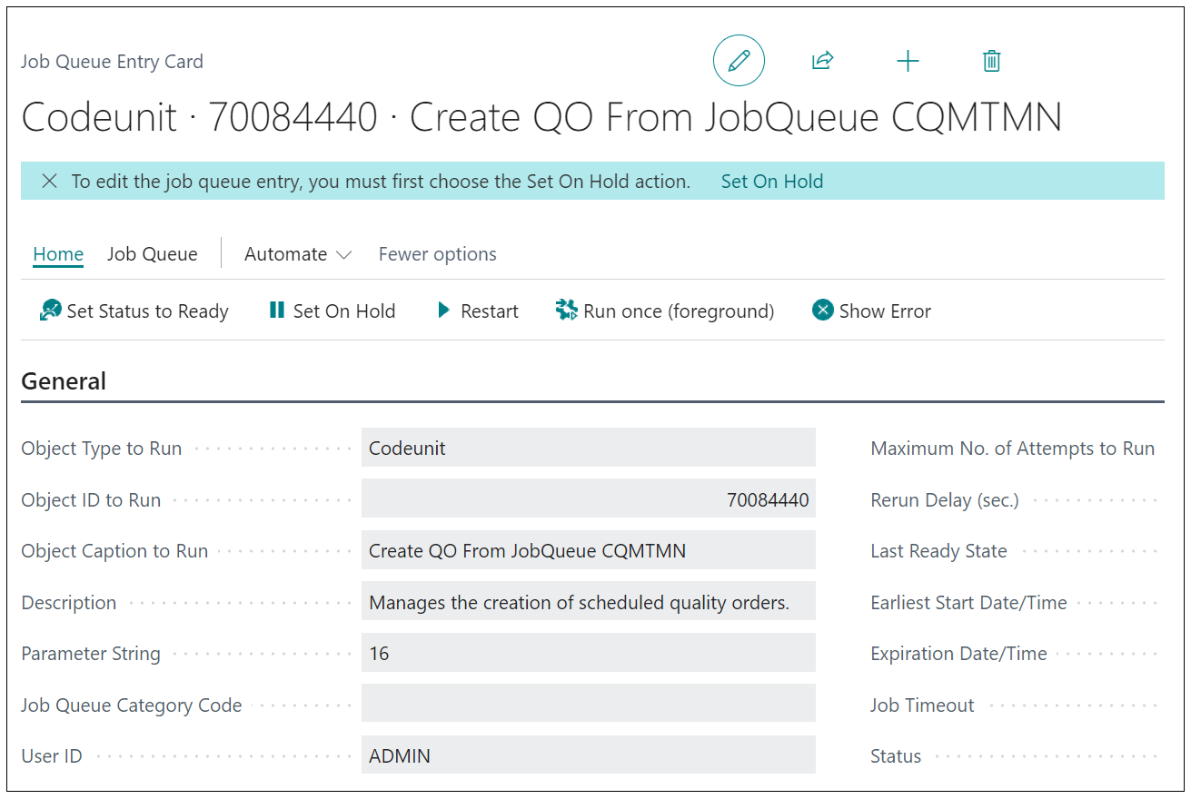Select the Description field text
The width and height of the screenshot is (1191, 799).
[588, 601]
